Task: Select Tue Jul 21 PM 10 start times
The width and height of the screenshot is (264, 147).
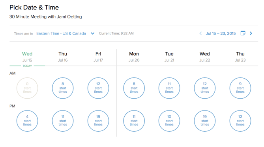Action: 169,121
